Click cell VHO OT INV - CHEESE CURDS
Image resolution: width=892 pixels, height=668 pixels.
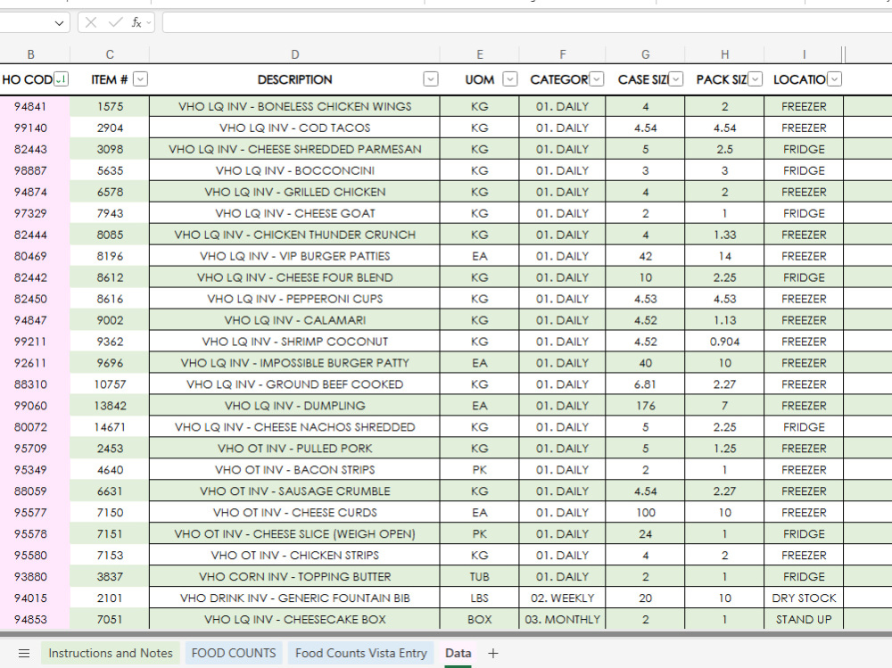(x=294, y=513)
